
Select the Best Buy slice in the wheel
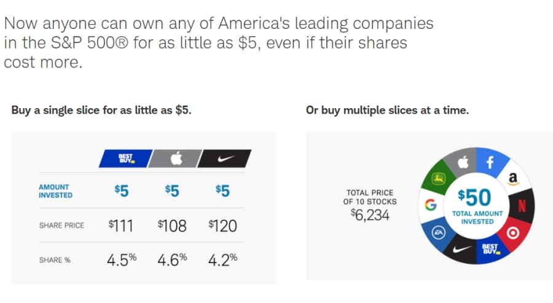[490, 249]
